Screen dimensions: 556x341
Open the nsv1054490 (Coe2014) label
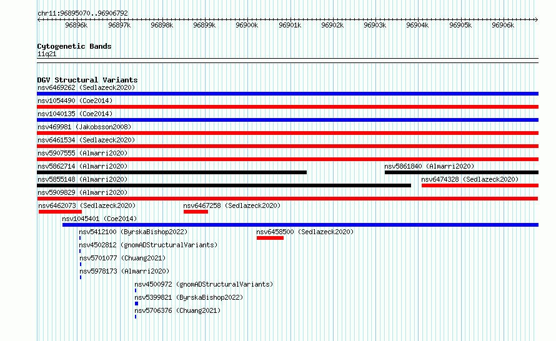point(75,101)
